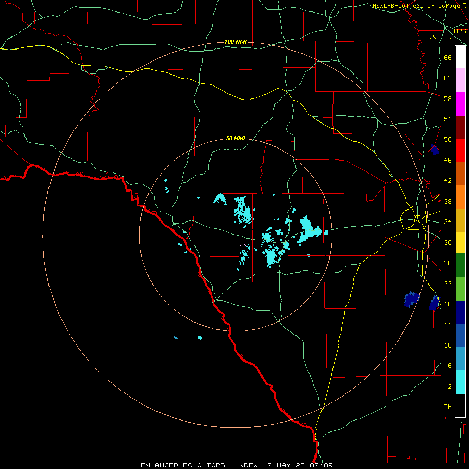The image size is (469, 469).
Task: Click the medium blue legend swatch
Action: point(460,335)
